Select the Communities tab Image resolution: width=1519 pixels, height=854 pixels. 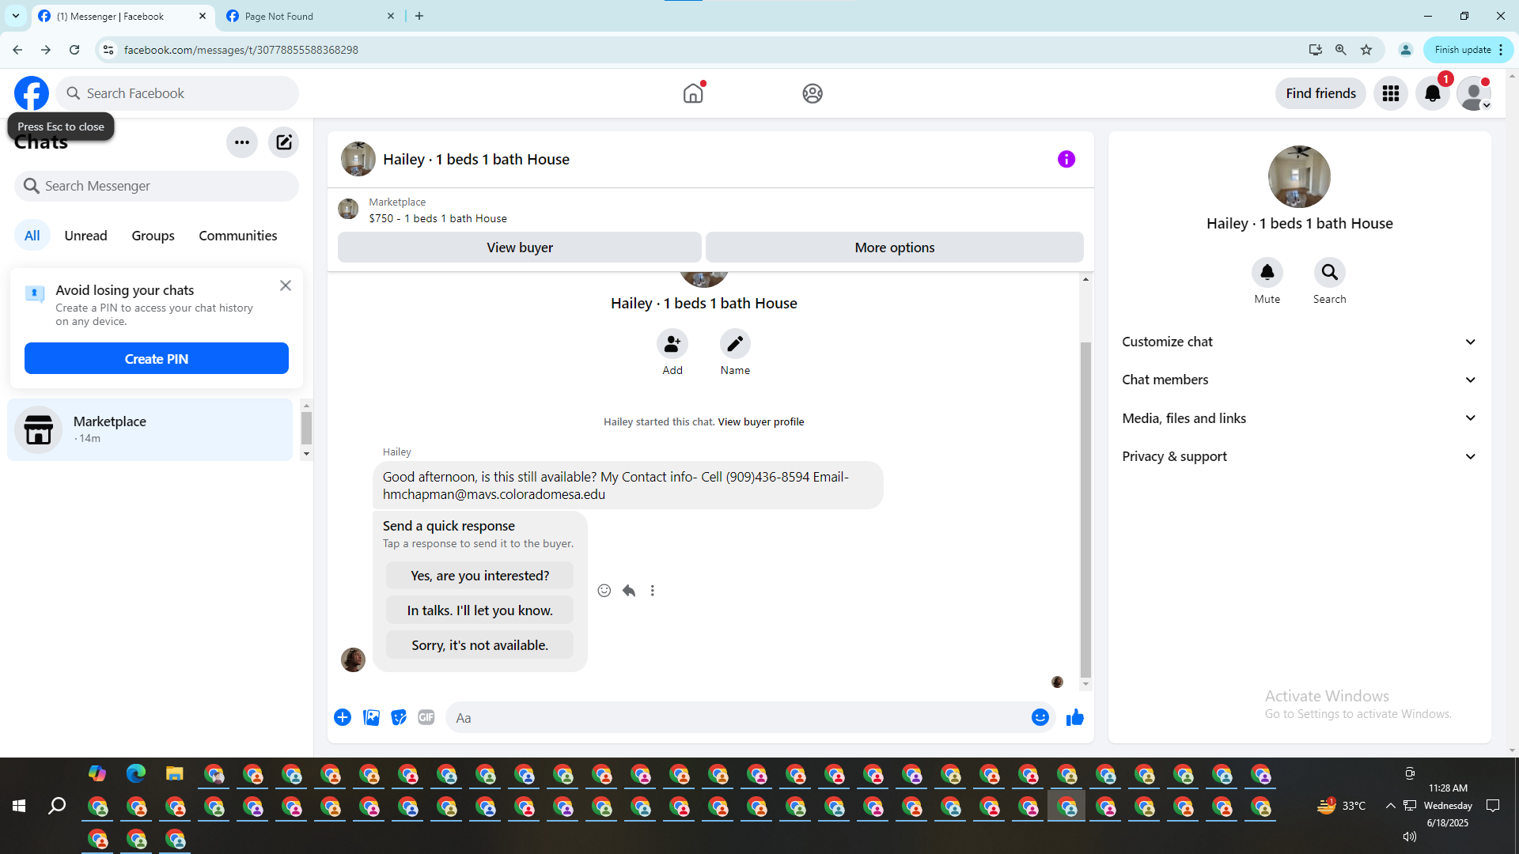(237, 236)
